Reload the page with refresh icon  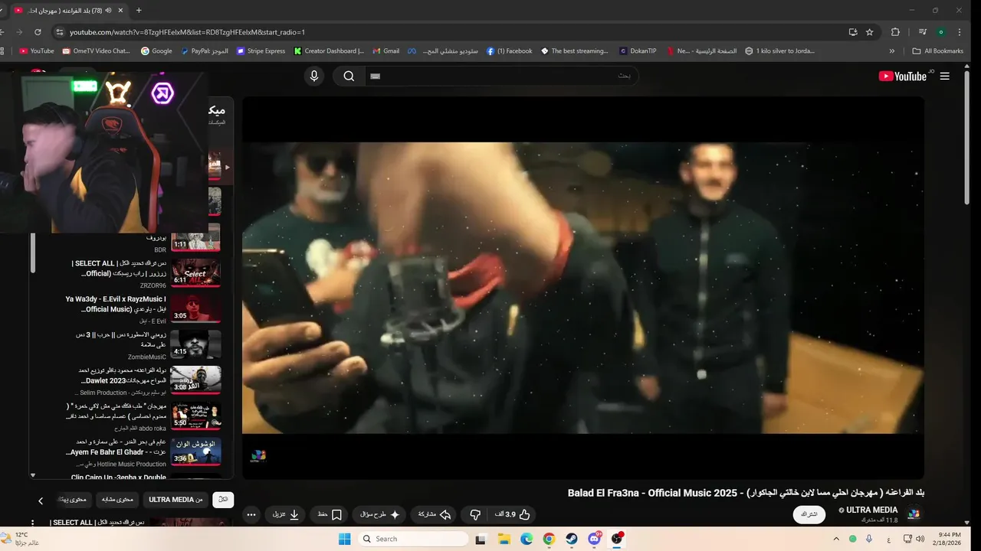38,32
